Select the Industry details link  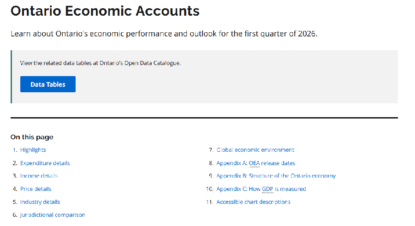(40, 202)
